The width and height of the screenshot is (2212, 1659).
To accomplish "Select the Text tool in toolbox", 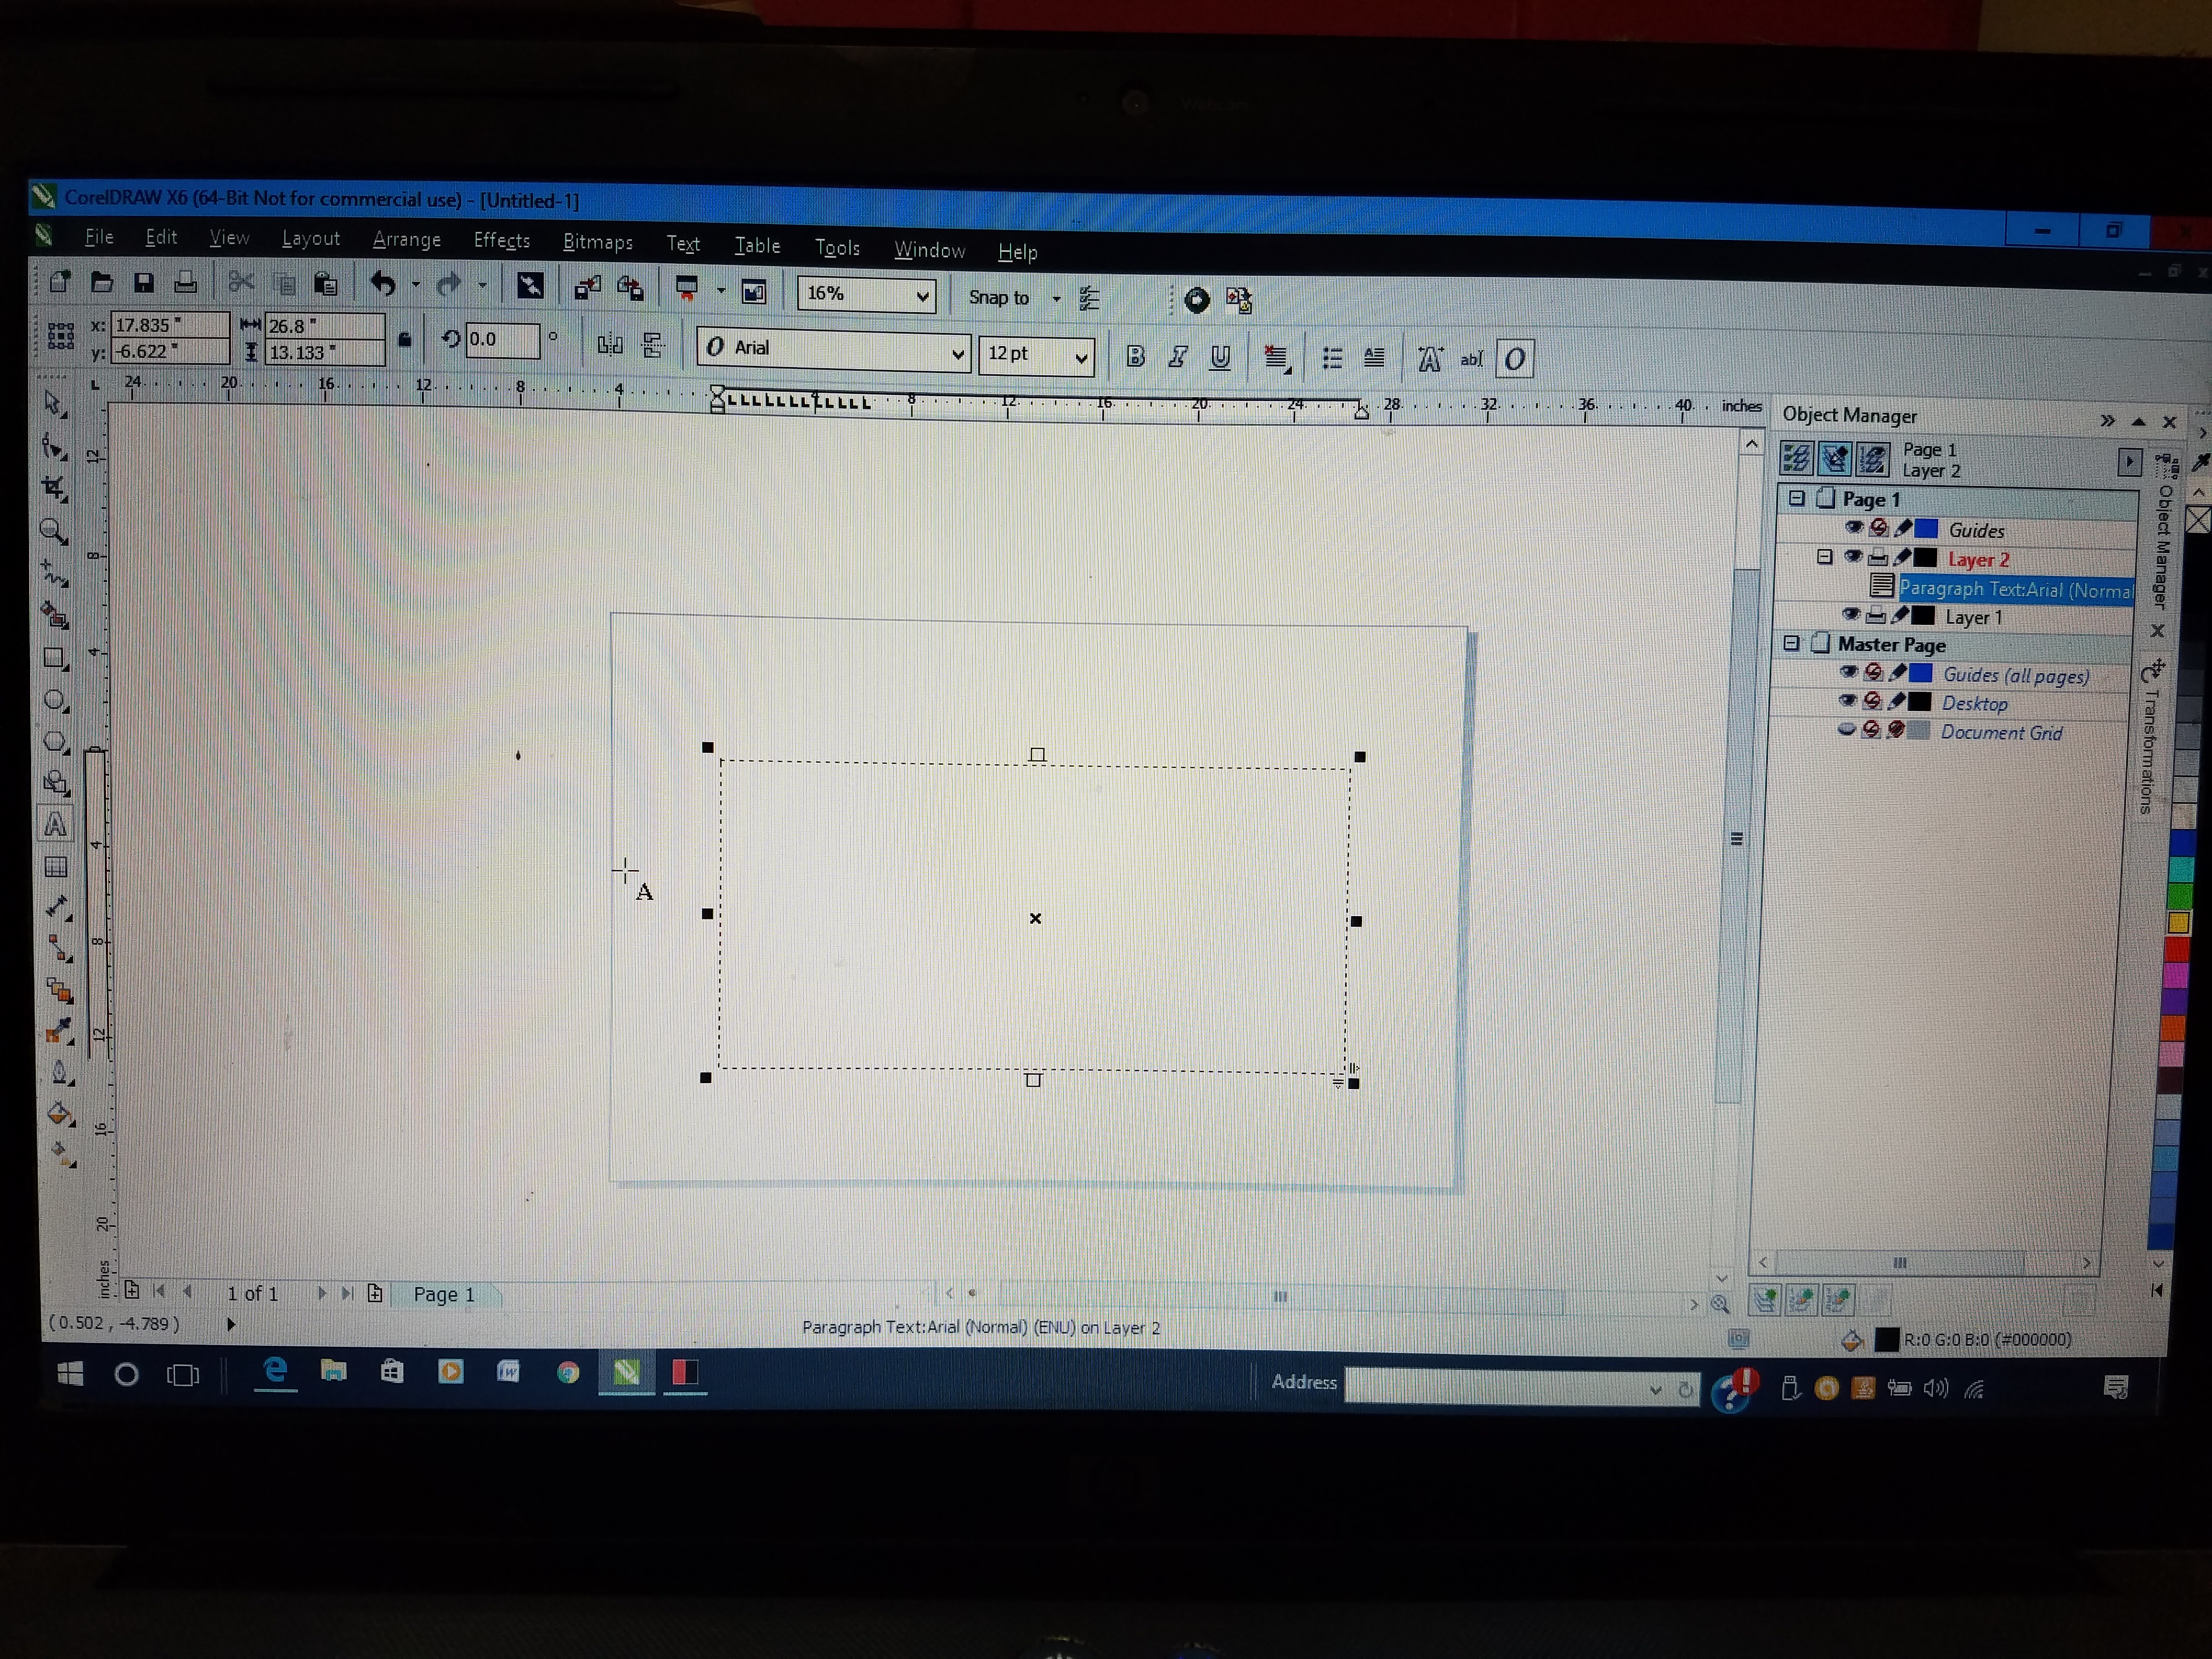I will coord(55,825).
